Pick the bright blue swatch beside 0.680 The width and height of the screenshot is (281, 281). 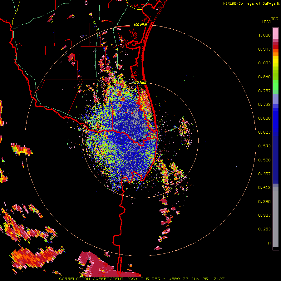[x=276, y=119]
